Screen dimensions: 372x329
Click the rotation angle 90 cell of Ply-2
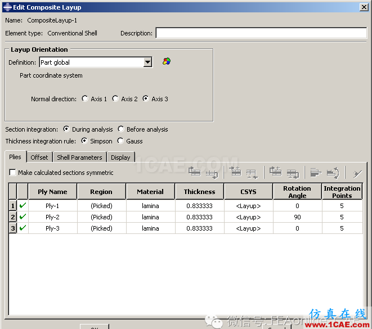(297, 217)
